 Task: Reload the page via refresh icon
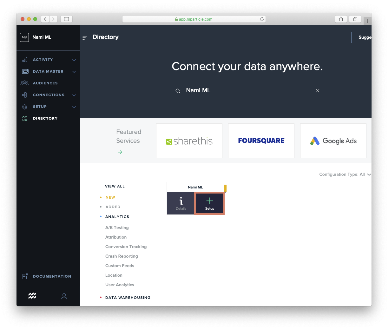pos(262,19)
